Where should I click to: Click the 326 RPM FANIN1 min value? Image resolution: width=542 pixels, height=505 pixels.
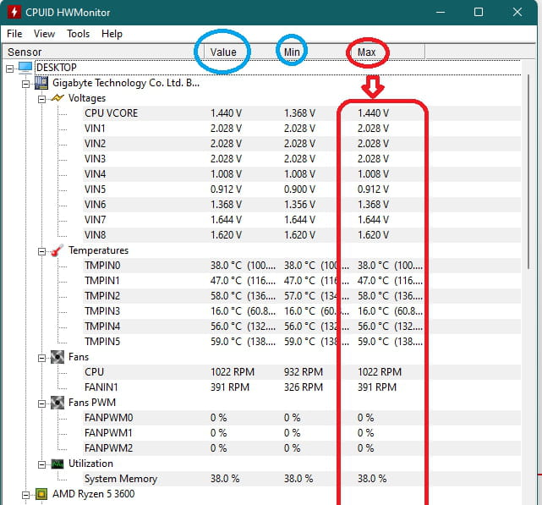304,387
